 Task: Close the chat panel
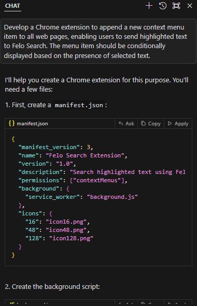coord(190,6)
